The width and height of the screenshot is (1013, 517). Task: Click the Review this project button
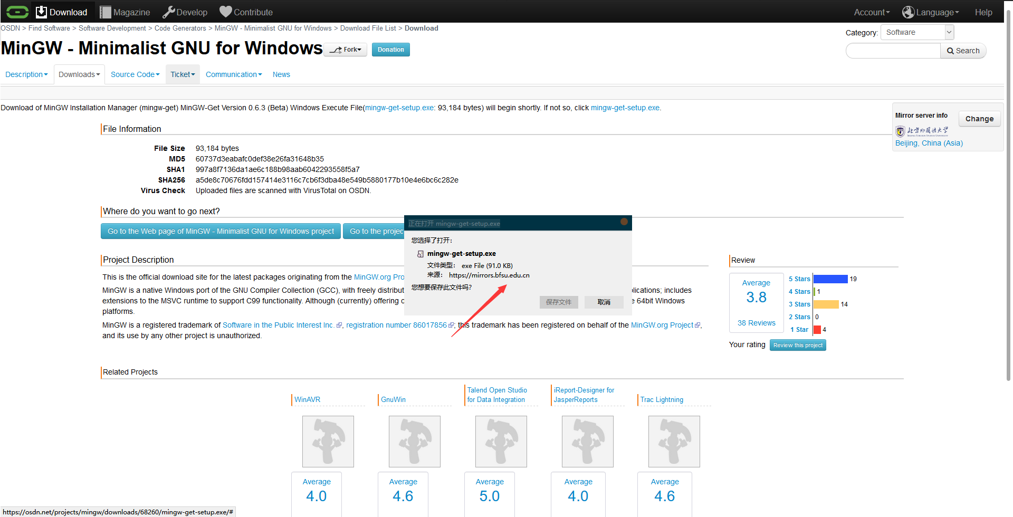[798, 345]
